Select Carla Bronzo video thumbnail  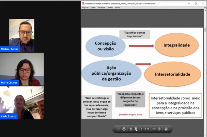(x=22, y=103)
